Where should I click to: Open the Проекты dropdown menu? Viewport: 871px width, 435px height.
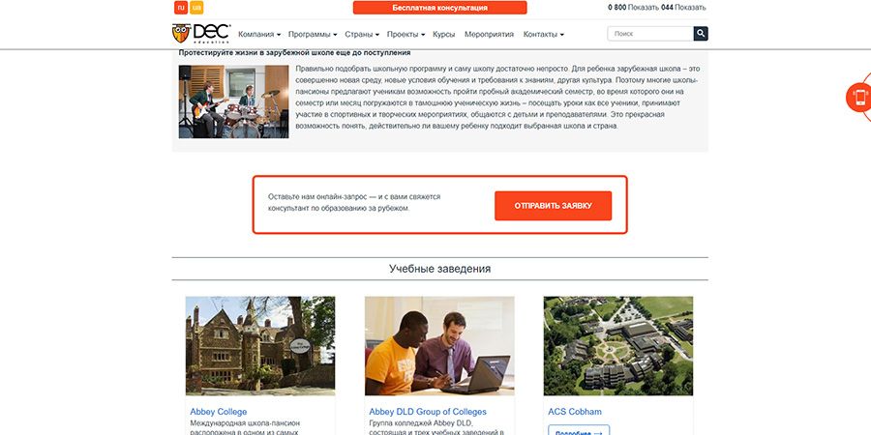click(405, 35)
